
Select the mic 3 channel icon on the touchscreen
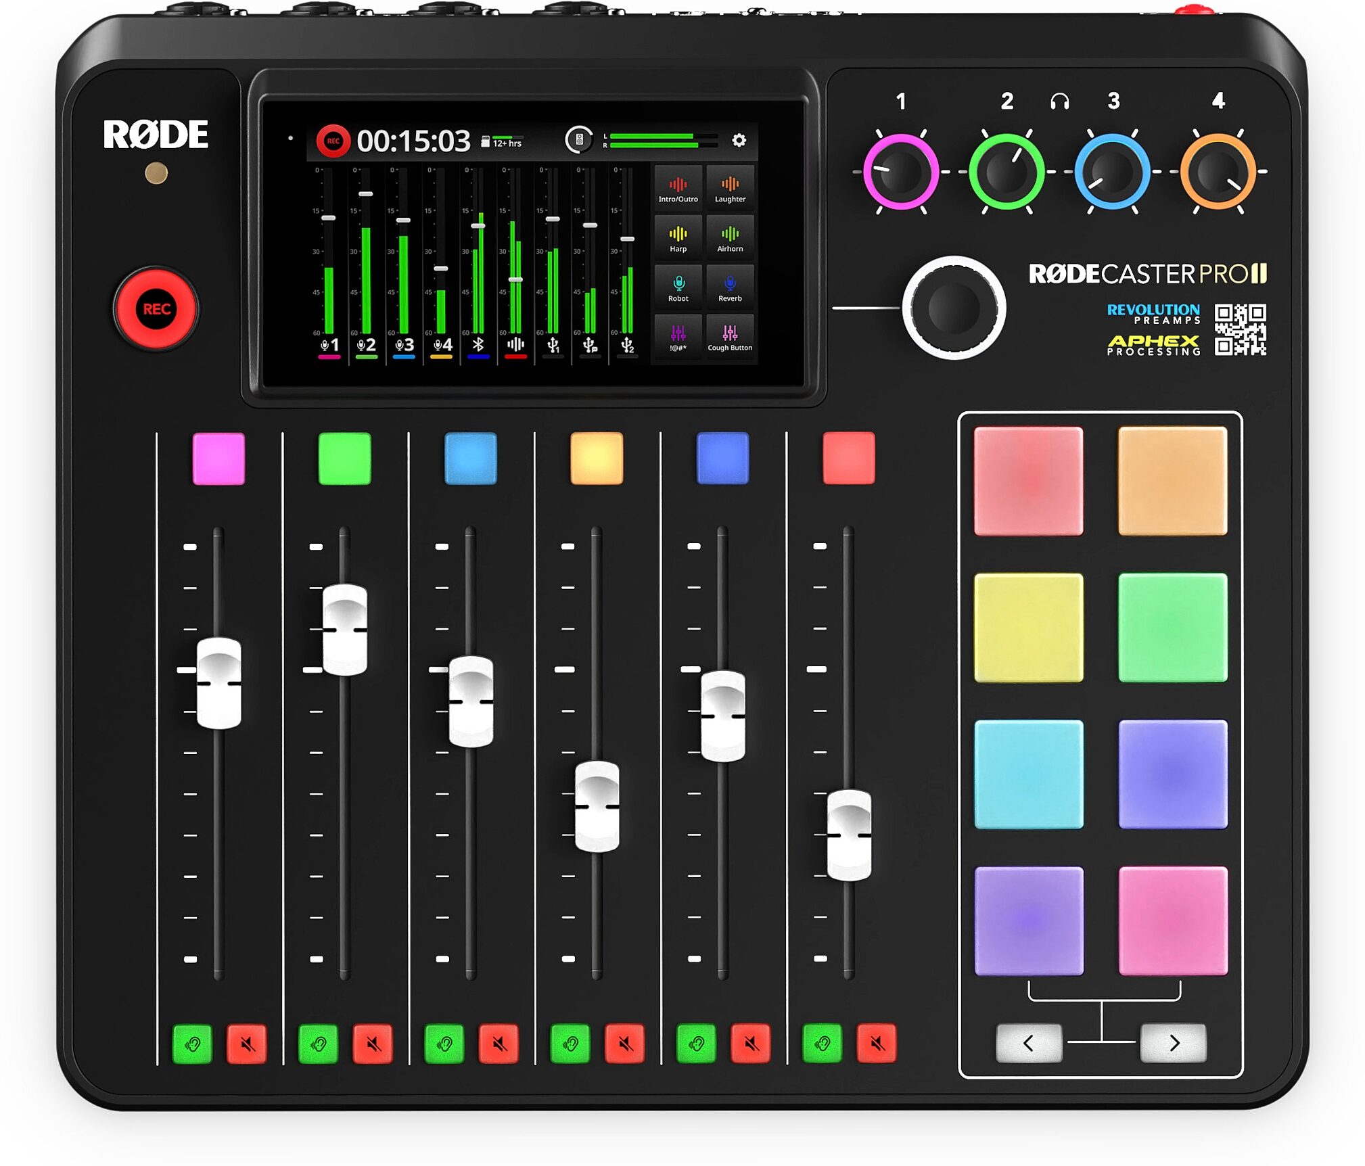[x=404, y=345]
